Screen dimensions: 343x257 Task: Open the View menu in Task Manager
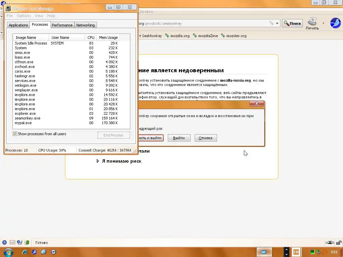[x=39, y=16]
